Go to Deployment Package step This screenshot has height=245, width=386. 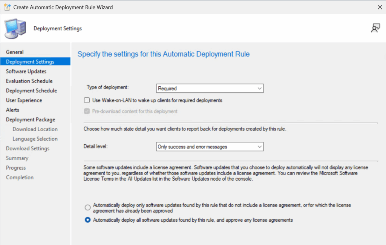pyautogui.click(x=31, y=119)
